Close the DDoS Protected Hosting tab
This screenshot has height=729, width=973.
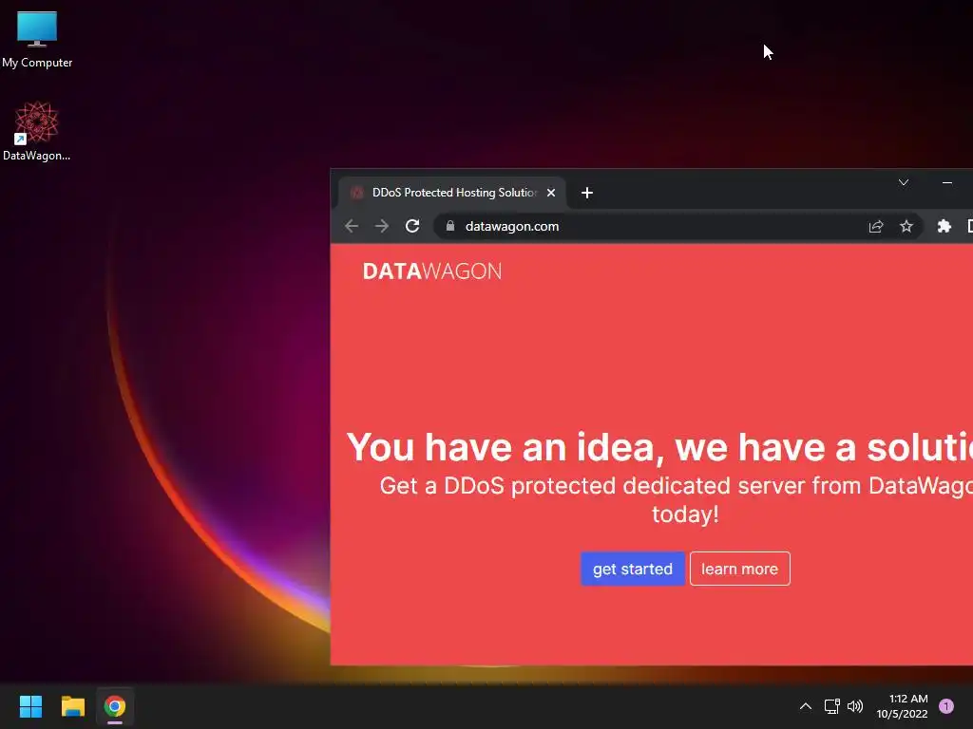click(550, 193)
